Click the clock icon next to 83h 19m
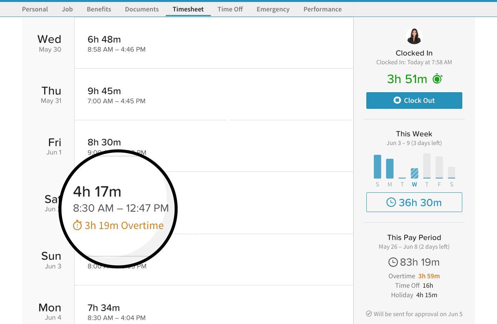This screenshot has height=324, width=497. pyautogui.click(x=393, y=262)
